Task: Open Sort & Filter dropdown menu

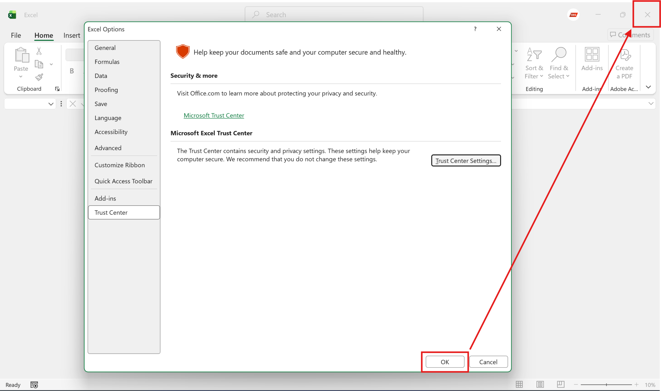Action: coord(541,76)
